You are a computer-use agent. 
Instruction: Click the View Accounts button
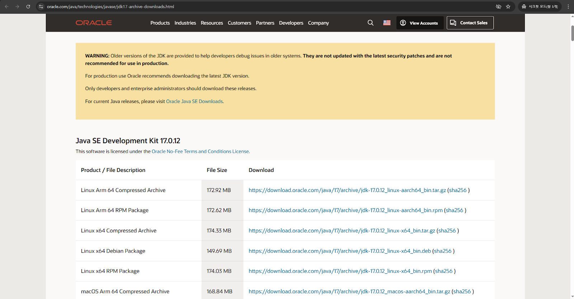coord(420,23)
